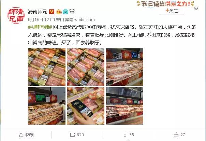Follow user with the +关注 button
206x141 pixels.
[x=172, y=11]
